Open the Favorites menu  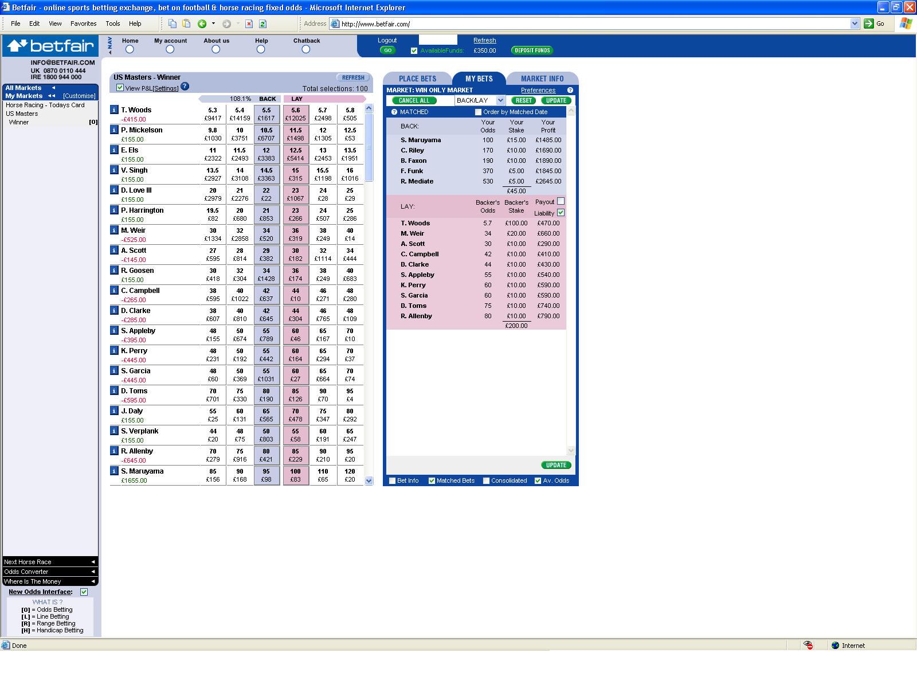(83, 24)
